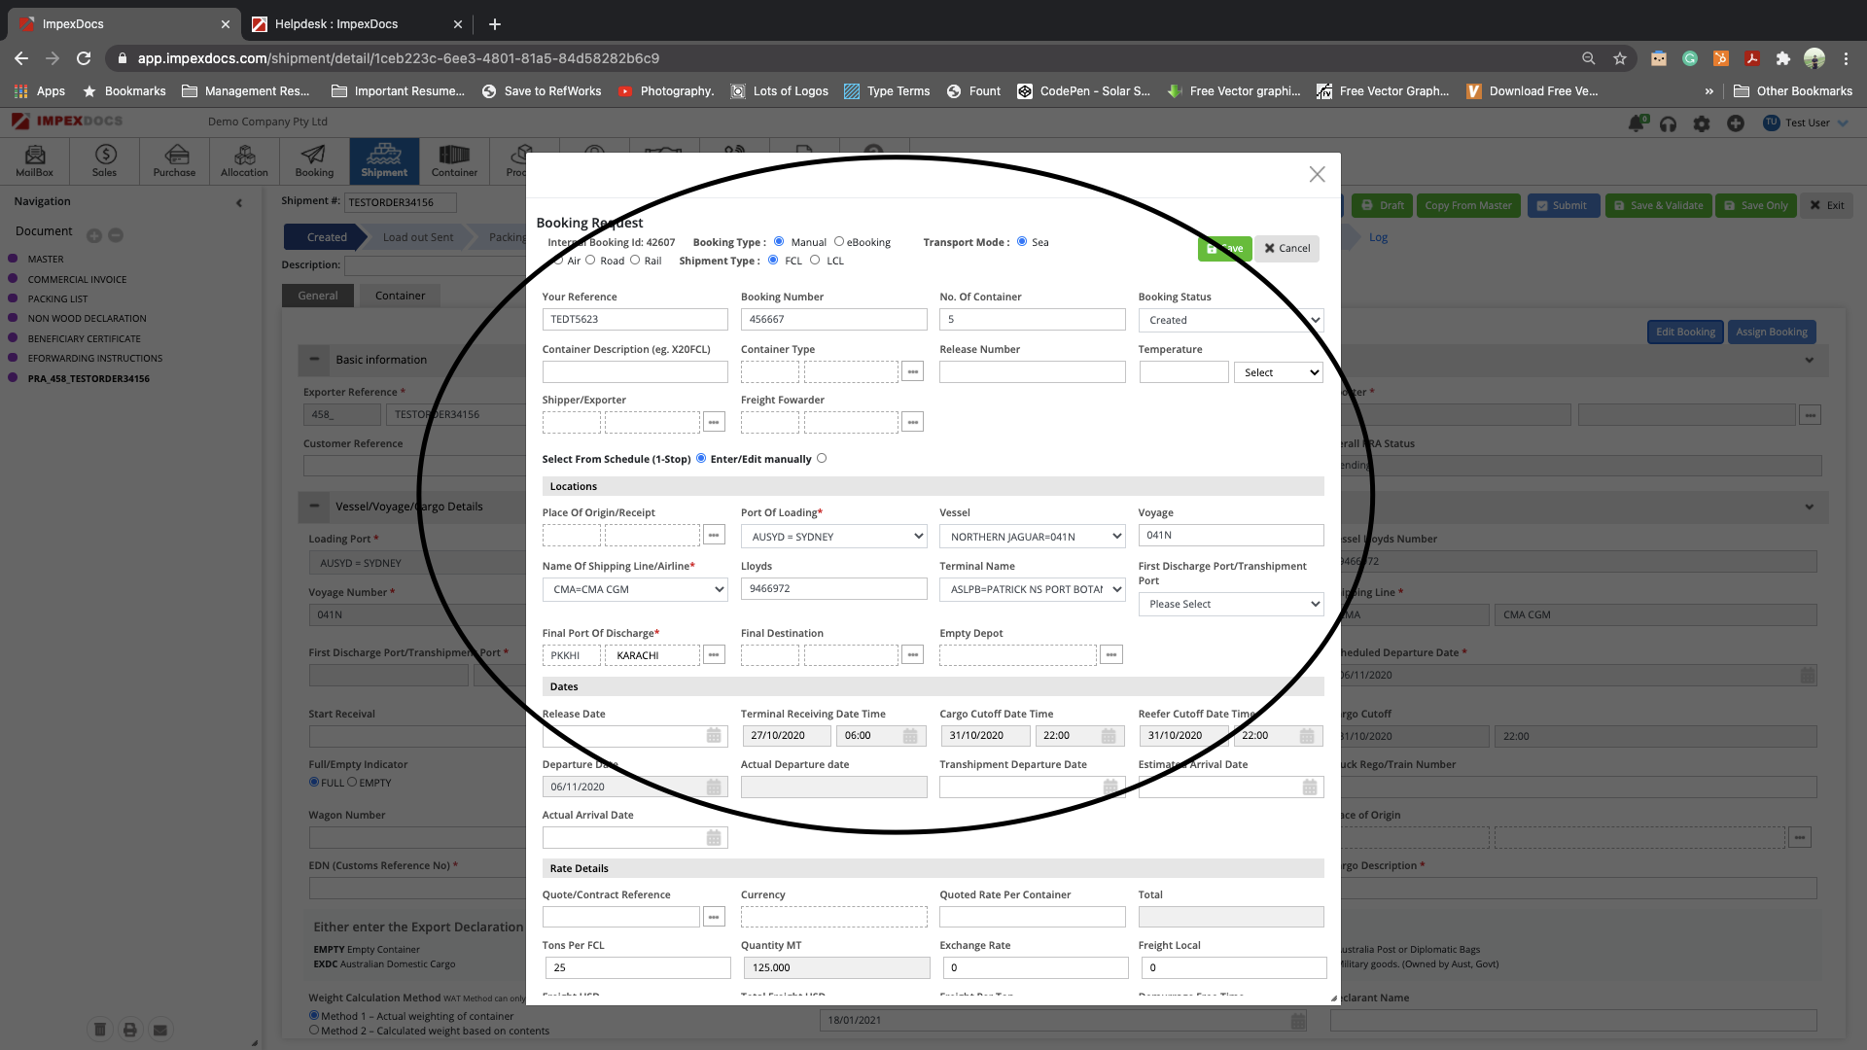Click the Container toolbar icon

[x=454, y=160]
